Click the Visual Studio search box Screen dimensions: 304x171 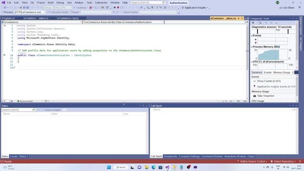tap(148, 3)
